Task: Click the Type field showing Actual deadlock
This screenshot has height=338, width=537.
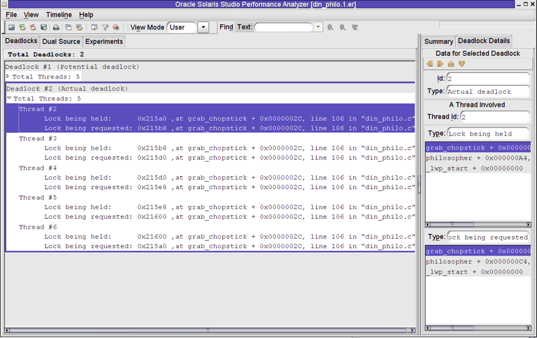Action: pos(488,91)
